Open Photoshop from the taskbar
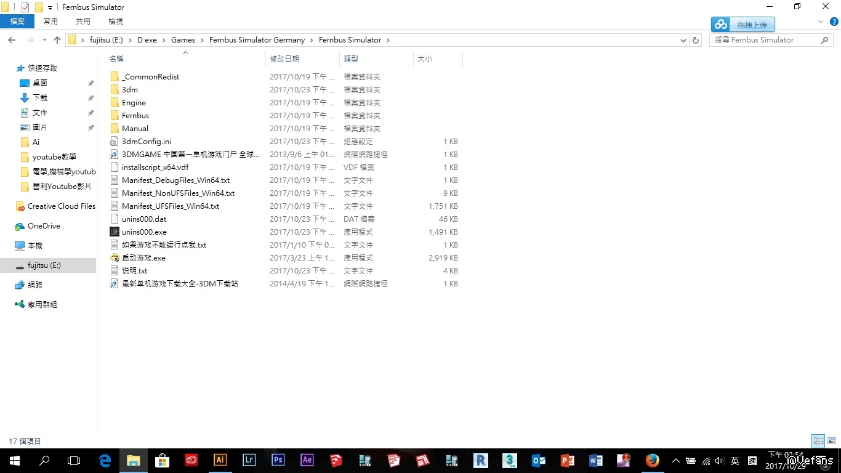The width and height of the screenshot is (841, 473). (x=278, y=460)
